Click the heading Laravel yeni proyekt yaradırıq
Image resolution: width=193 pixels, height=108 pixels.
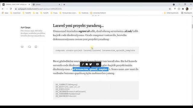[78, 25]
